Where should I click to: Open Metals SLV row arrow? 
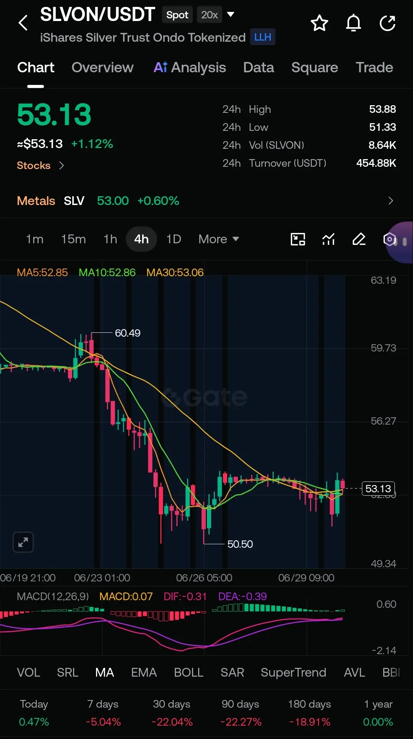(390, 201)
